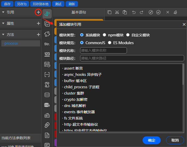Open the comment message sidebar icon

tap(47, 145)
